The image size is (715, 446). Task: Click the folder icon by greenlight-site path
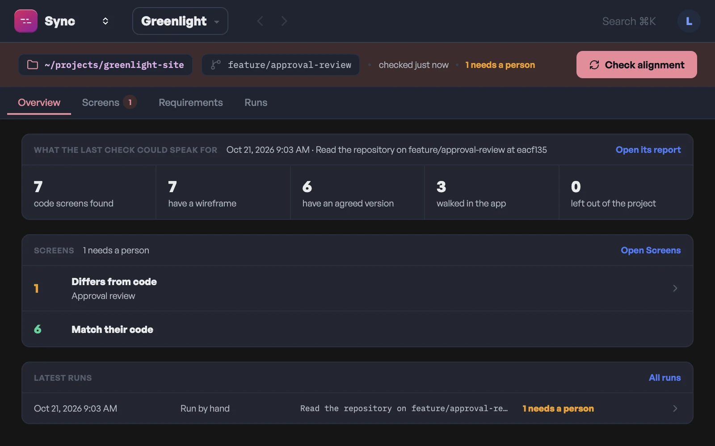click(x=33, y=65)
